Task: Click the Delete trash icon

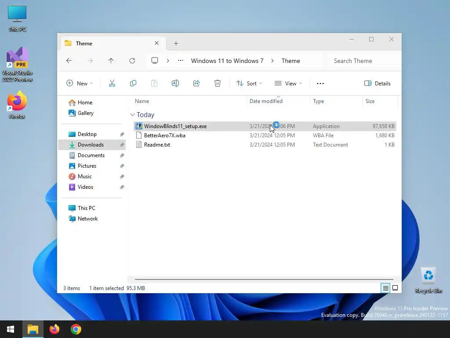Action: (218, 83)
